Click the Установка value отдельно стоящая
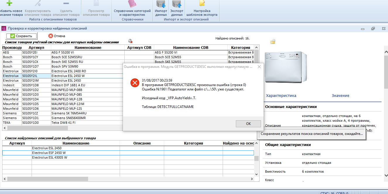388x194 pixels. tap(317, 163)
